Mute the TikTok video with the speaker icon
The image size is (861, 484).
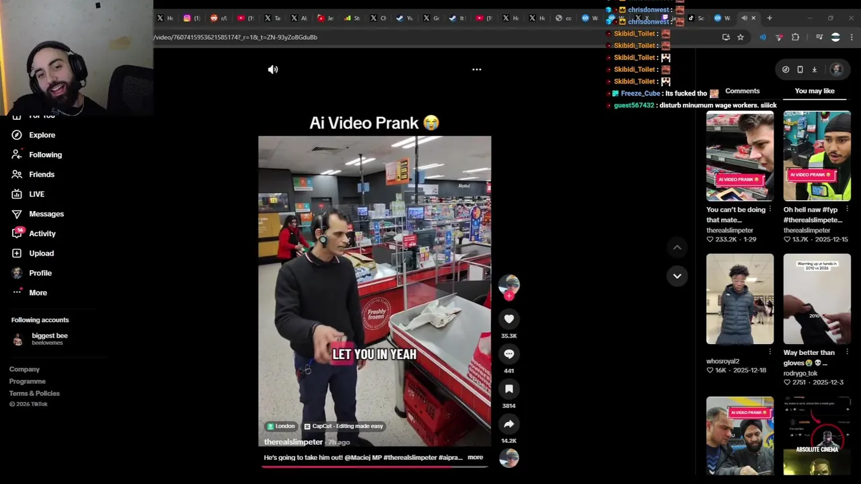tap(273, 69)
